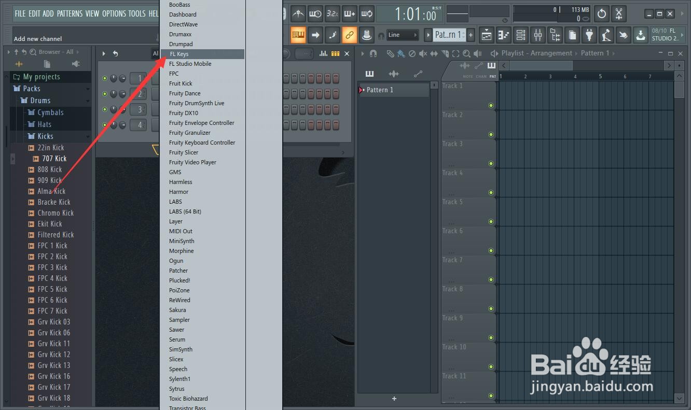The image size is (691, 410).
Task: Open the audio editor scissors icon
Action: click(x=619, y=13)
